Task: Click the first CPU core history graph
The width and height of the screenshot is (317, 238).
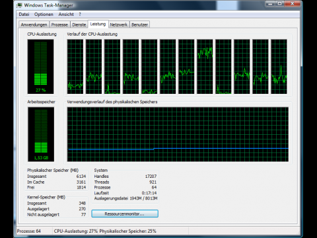Action: point(75,67)
